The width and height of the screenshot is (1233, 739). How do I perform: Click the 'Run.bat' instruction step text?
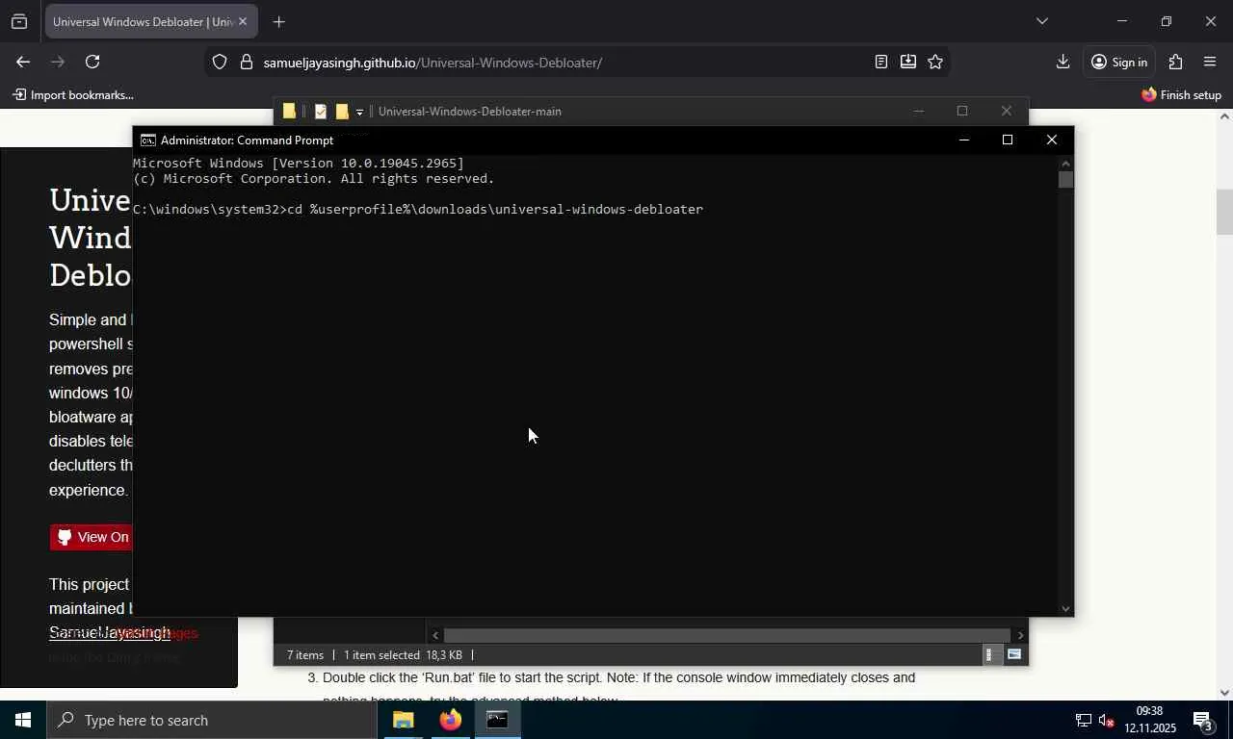coord(618,677)
